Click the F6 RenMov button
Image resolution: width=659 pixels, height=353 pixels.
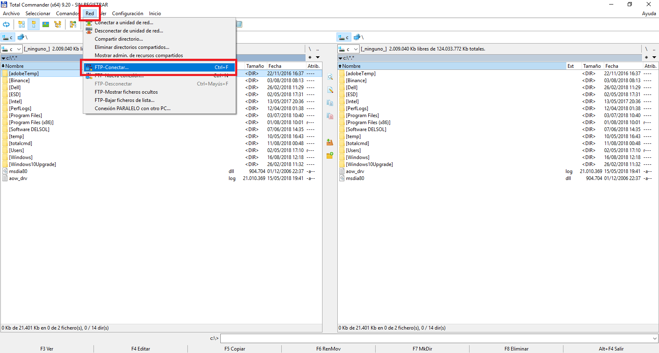(329, 349)
